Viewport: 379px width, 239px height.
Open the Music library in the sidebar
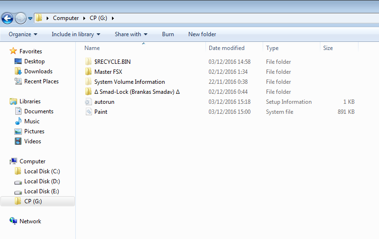[x=32, y=121]
